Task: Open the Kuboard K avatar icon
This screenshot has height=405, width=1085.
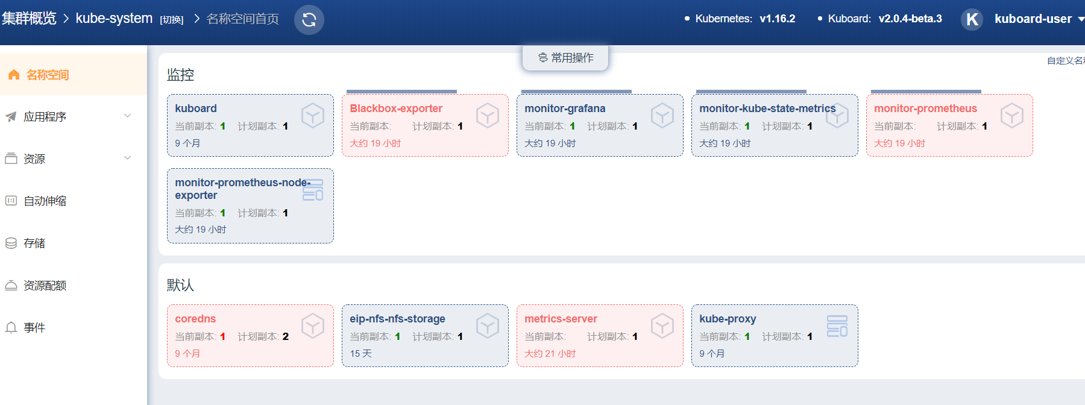Action: (972, 19)
